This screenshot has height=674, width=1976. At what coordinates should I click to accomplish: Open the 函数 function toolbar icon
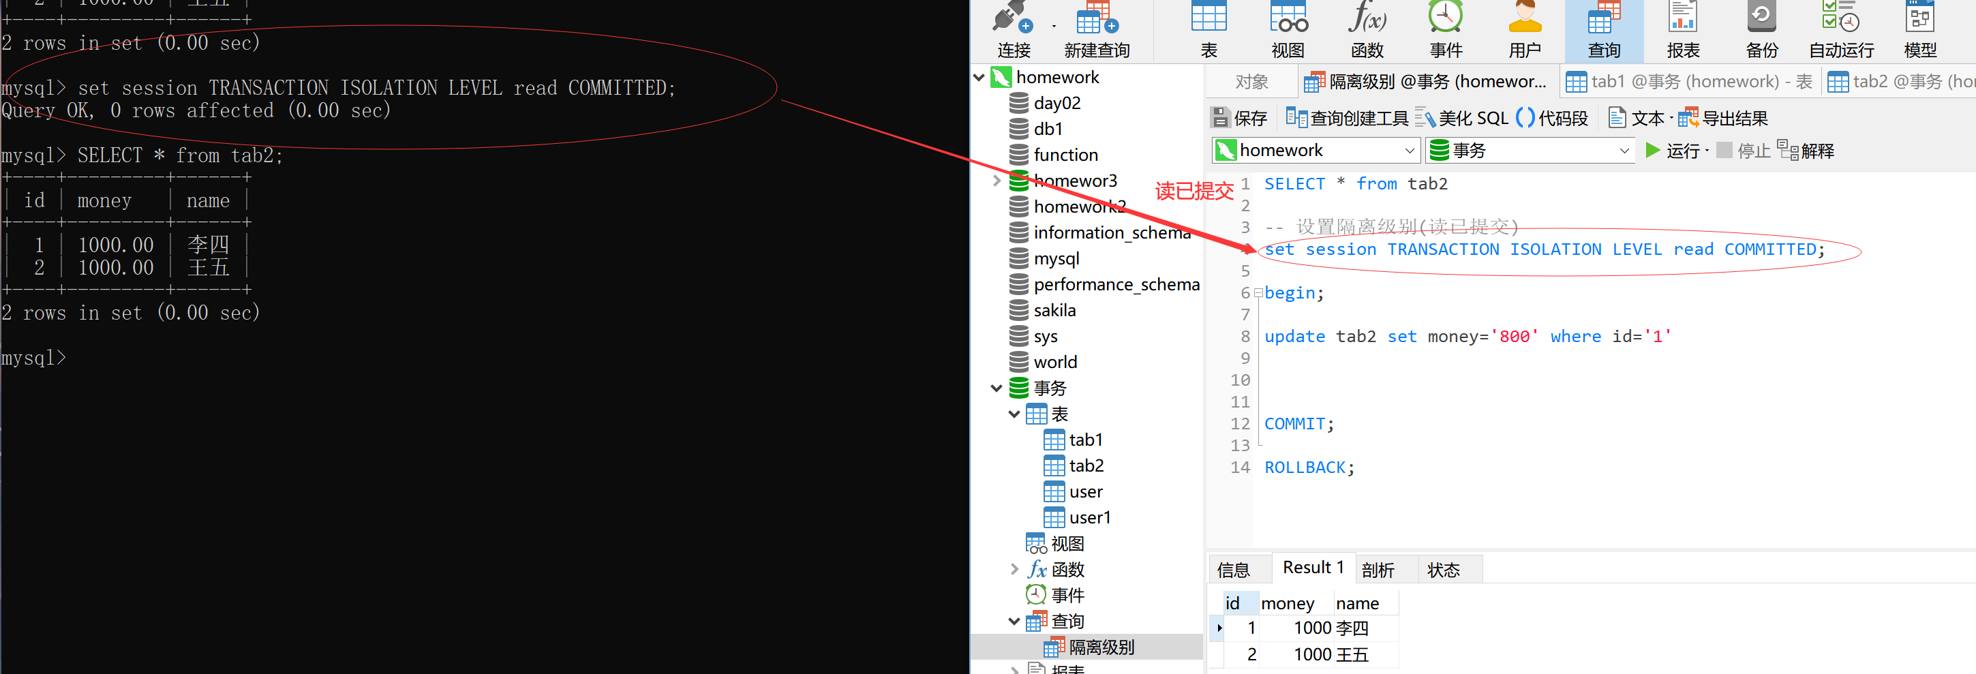click(1367, 31)
